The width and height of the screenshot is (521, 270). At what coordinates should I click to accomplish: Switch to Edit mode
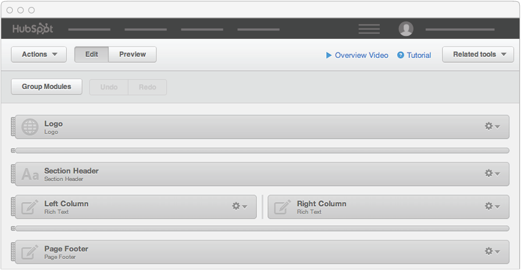[91, 55]
